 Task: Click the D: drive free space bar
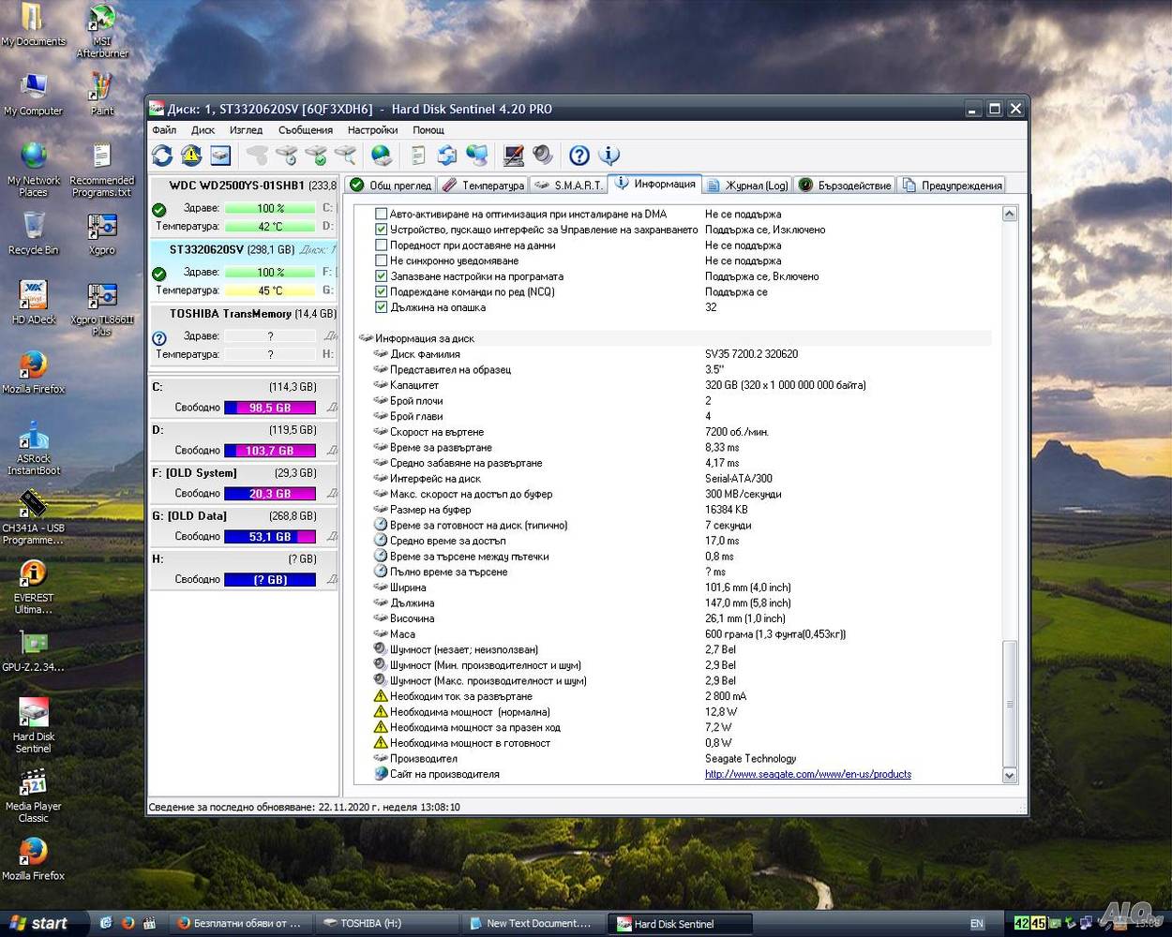(270, 451)
